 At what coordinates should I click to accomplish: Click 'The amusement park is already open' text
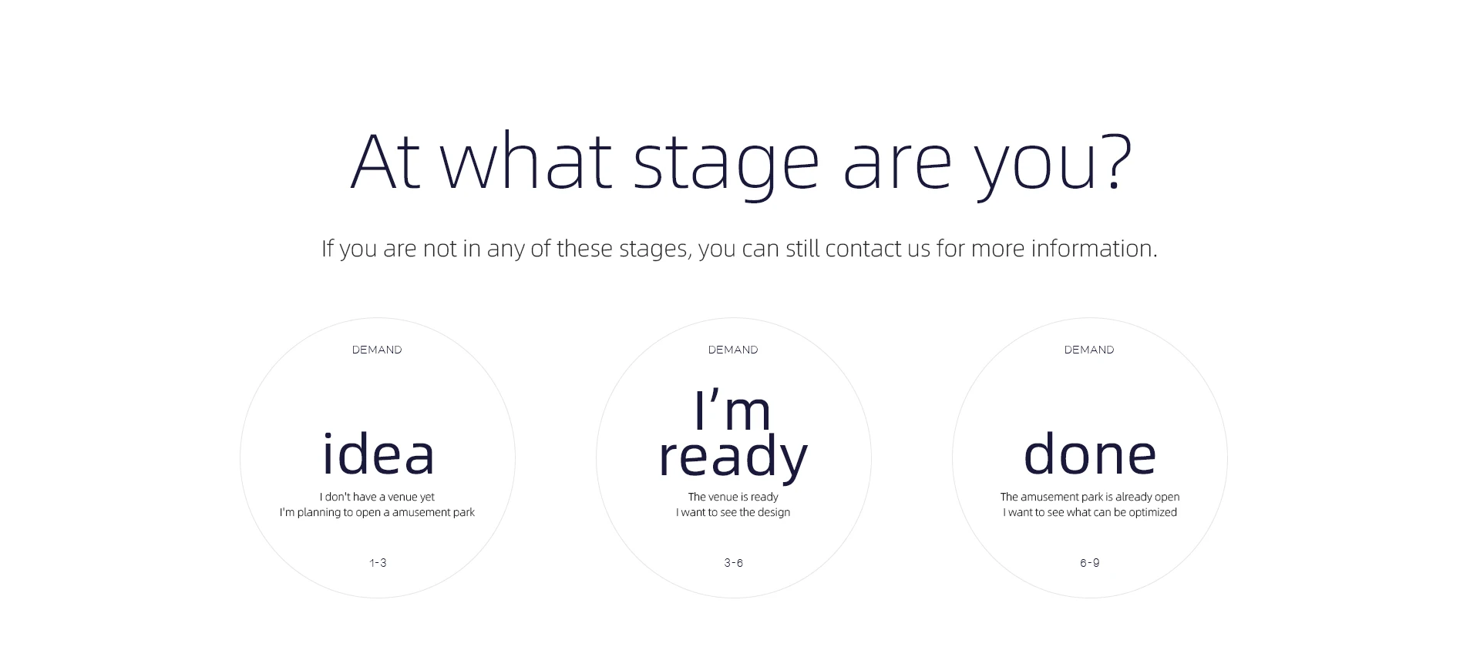point(1090,497)
